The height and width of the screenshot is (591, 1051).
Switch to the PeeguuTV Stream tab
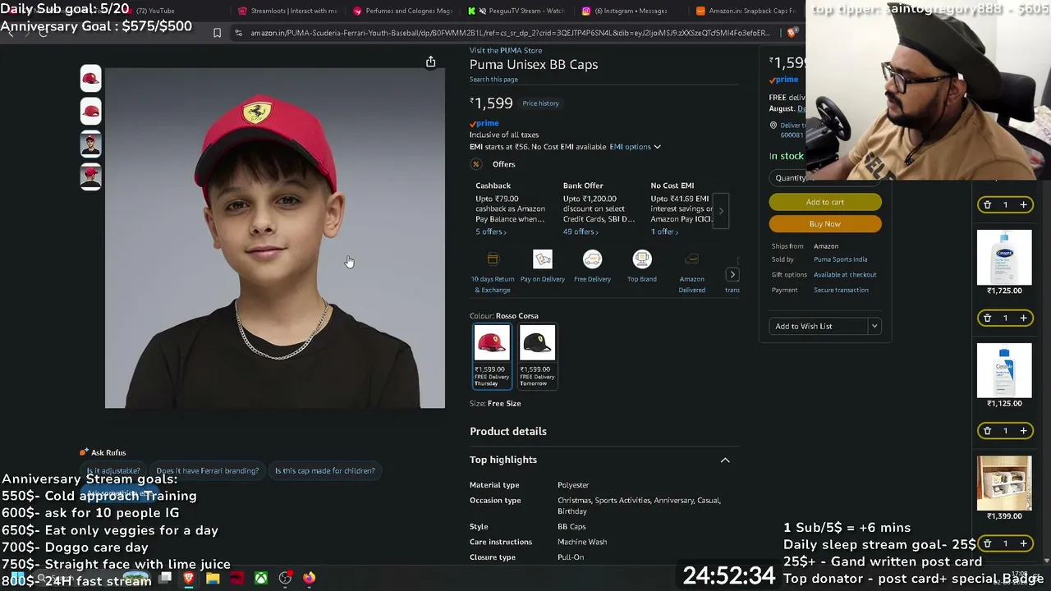click(x=517, y=11)
